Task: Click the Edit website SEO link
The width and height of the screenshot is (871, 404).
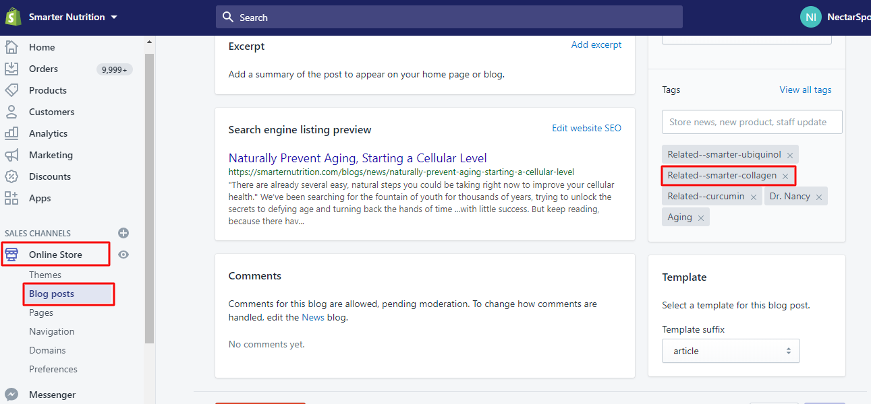Action: tap(586, 128)
